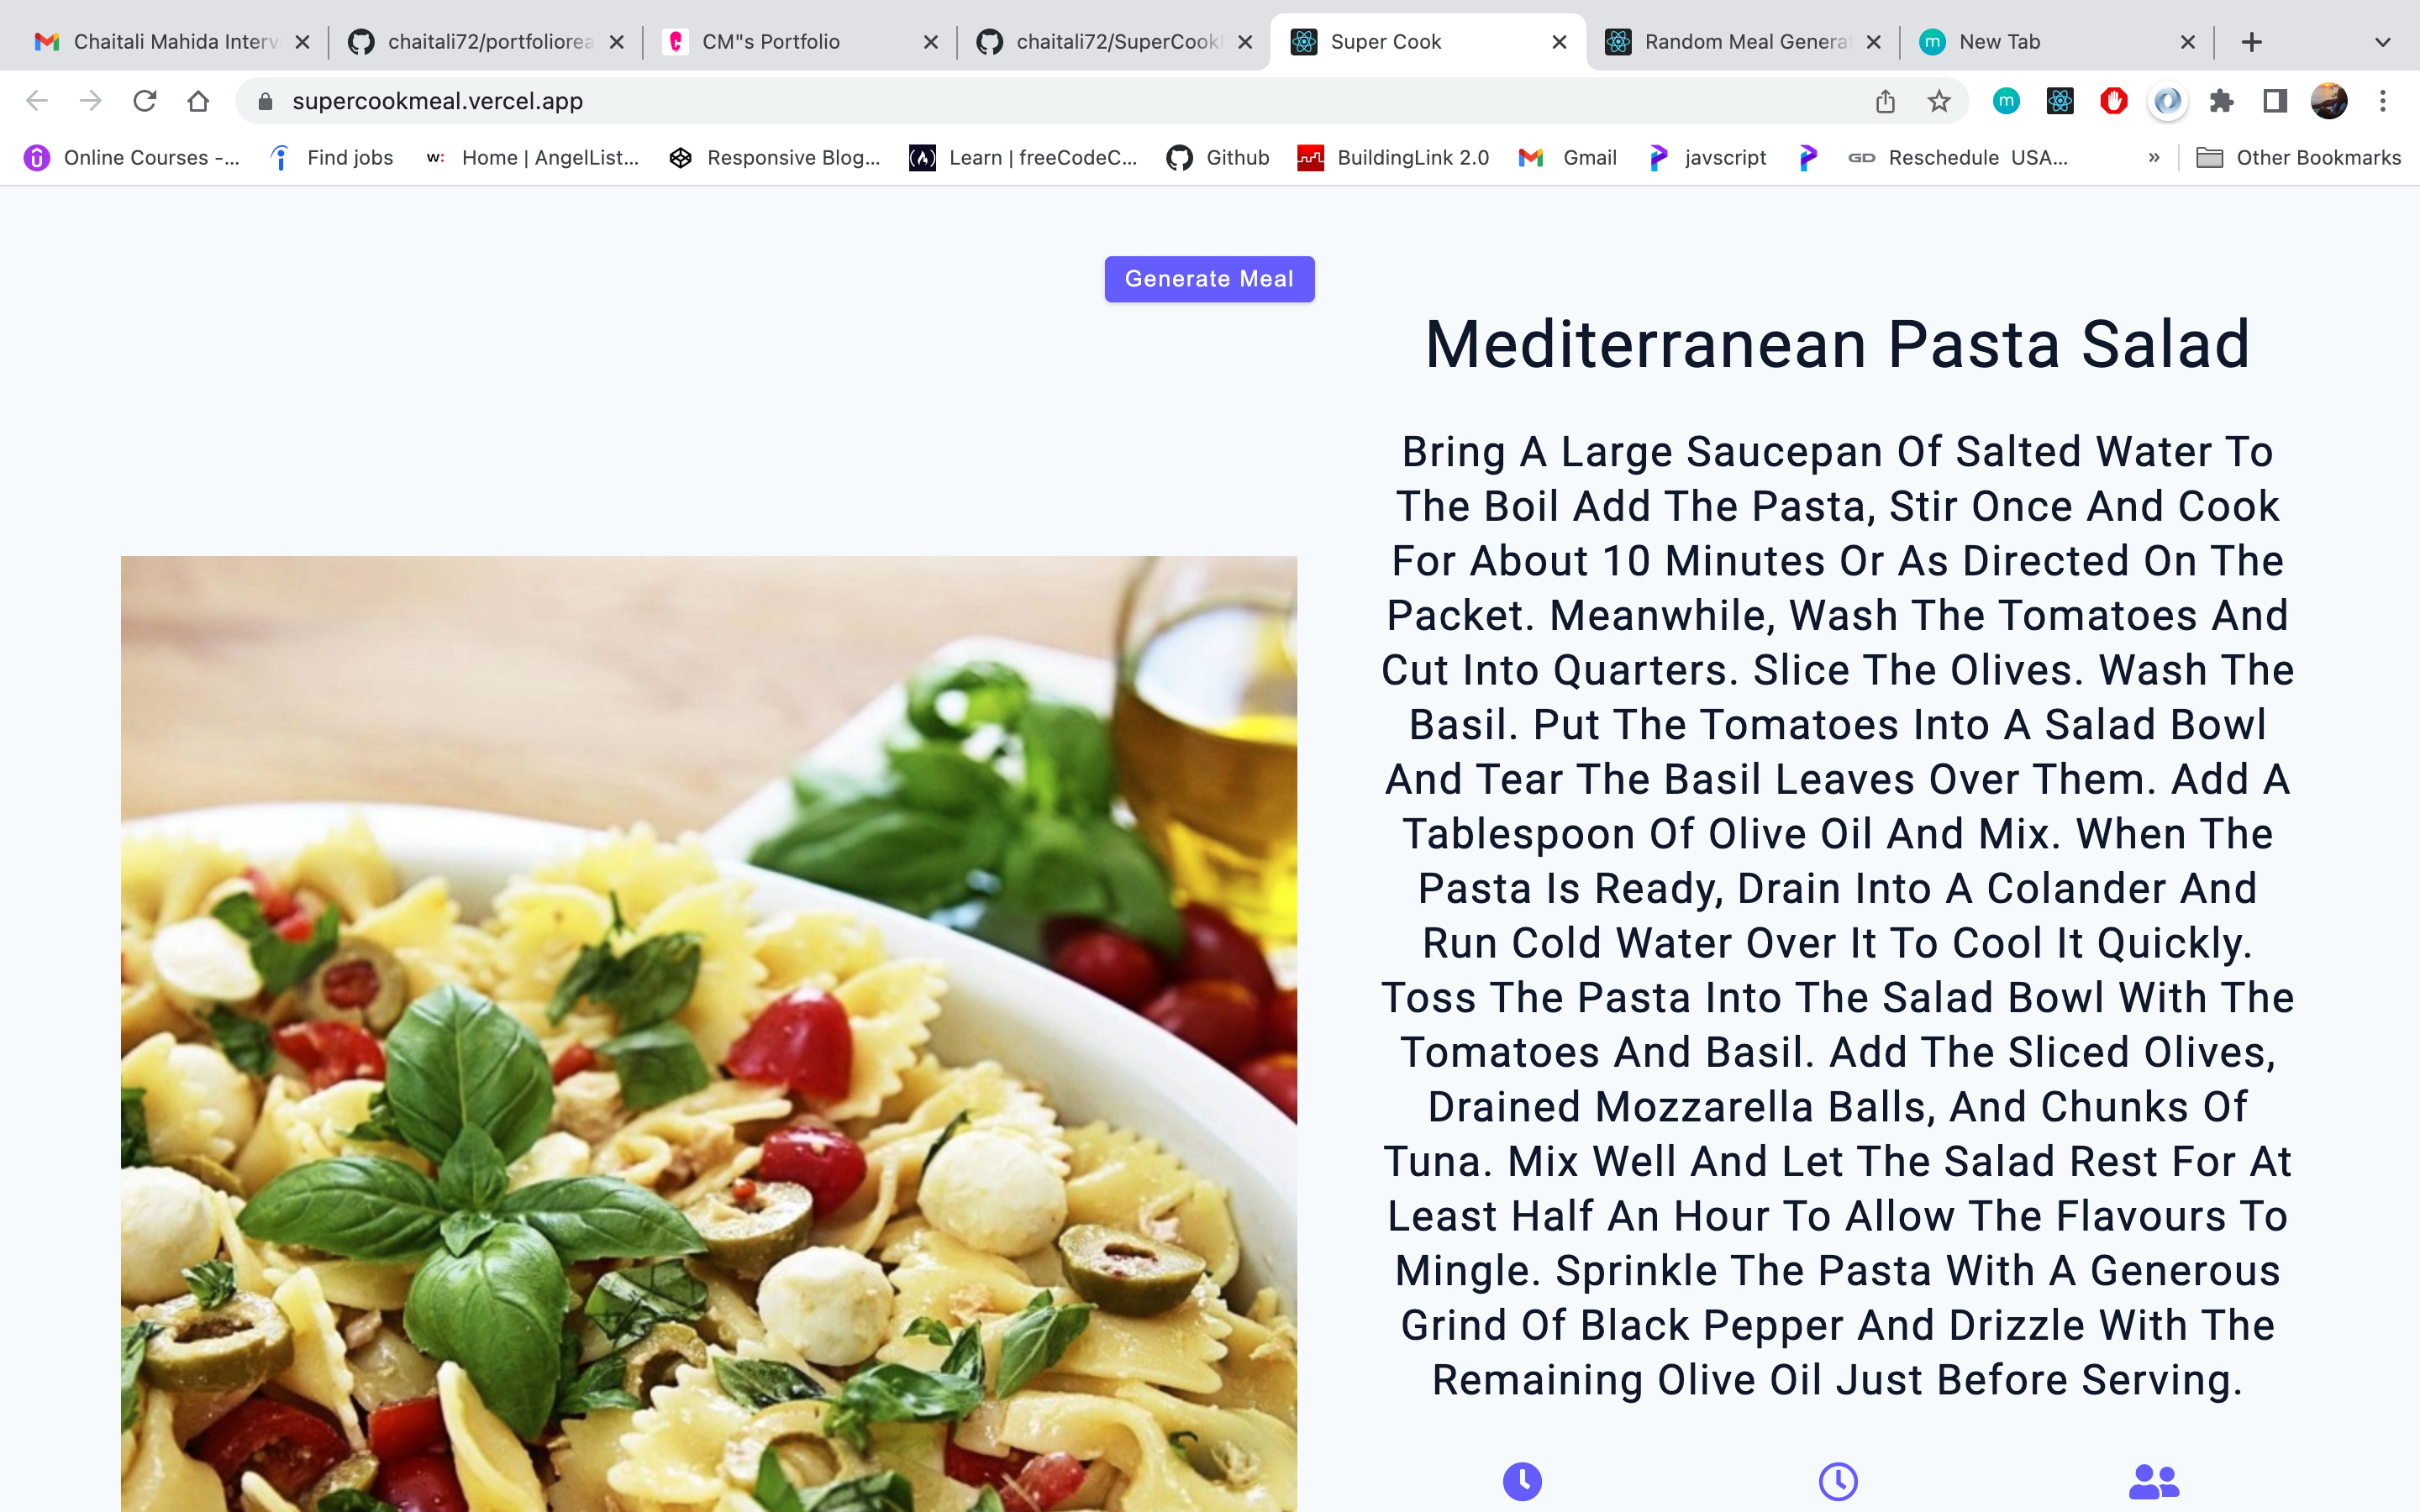
Task: Open React Developer Tools extension
Action: (x=2060, y=101)
